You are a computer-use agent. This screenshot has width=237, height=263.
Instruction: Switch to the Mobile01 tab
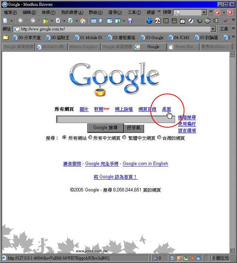(x=51, y=47)
